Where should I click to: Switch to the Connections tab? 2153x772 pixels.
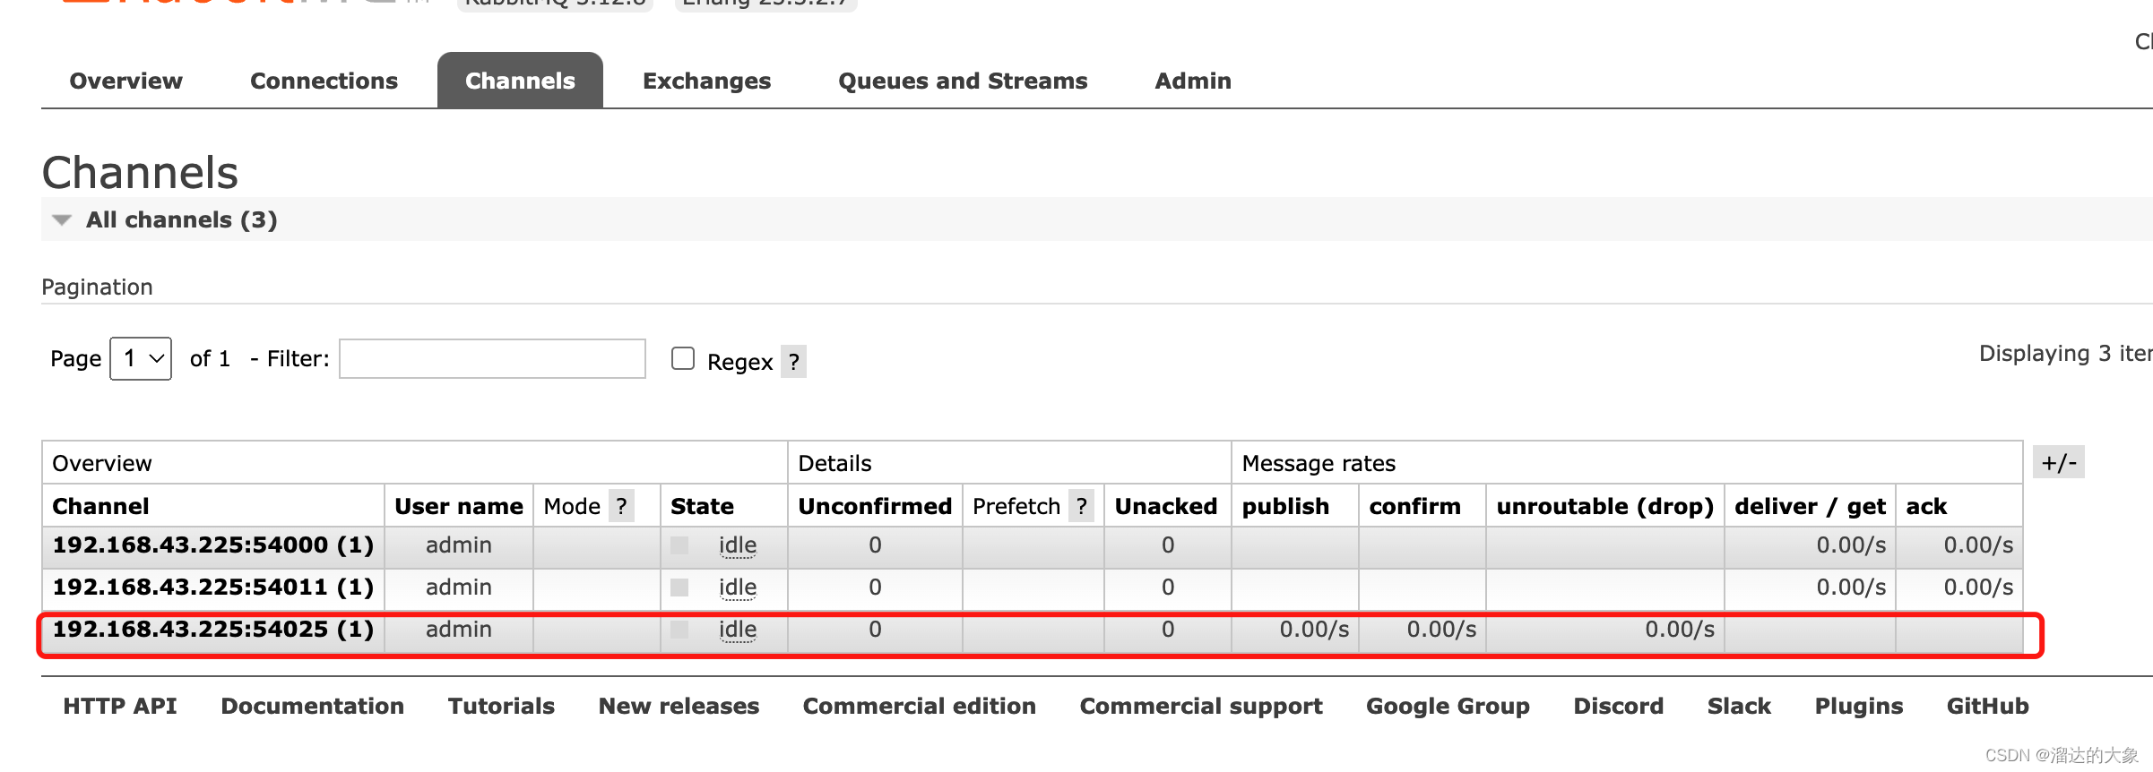click(x=324, y=81)
